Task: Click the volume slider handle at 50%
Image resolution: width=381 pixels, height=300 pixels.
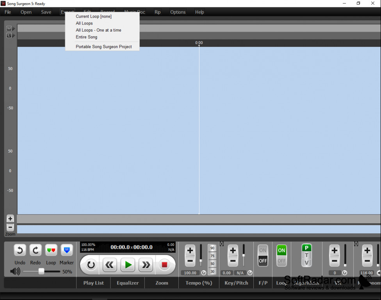Action: click(x=41, y=272)
